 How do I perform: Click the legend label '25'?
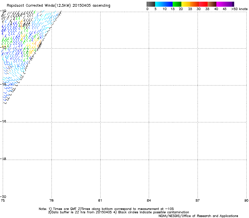[190, 9]
